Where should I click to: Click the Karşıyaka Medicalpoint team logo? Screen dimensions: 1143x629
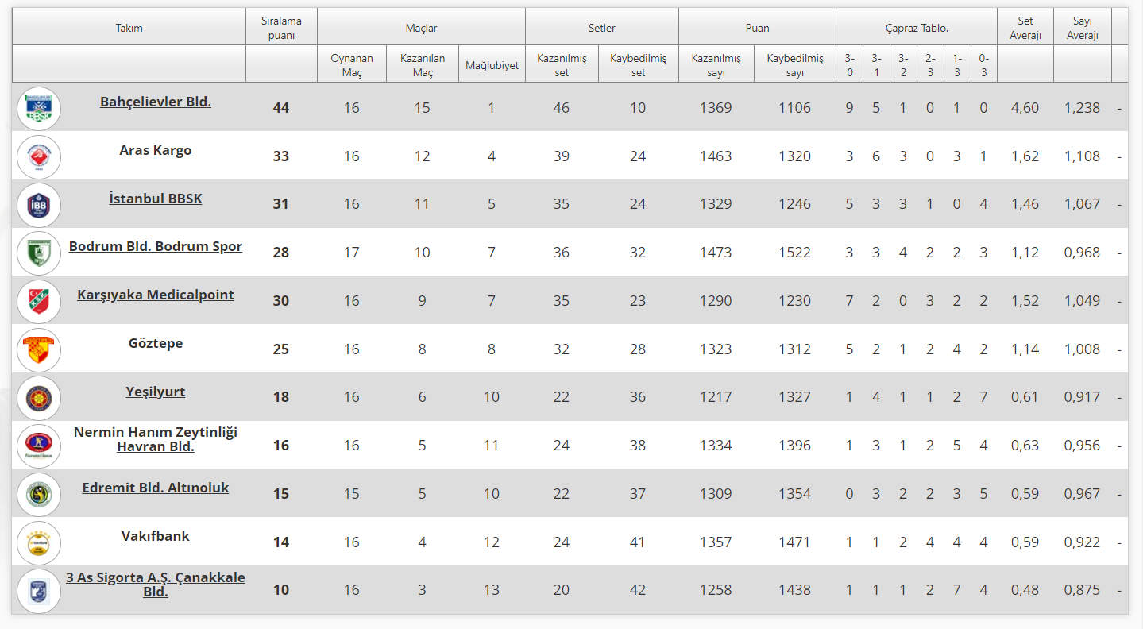39,302
